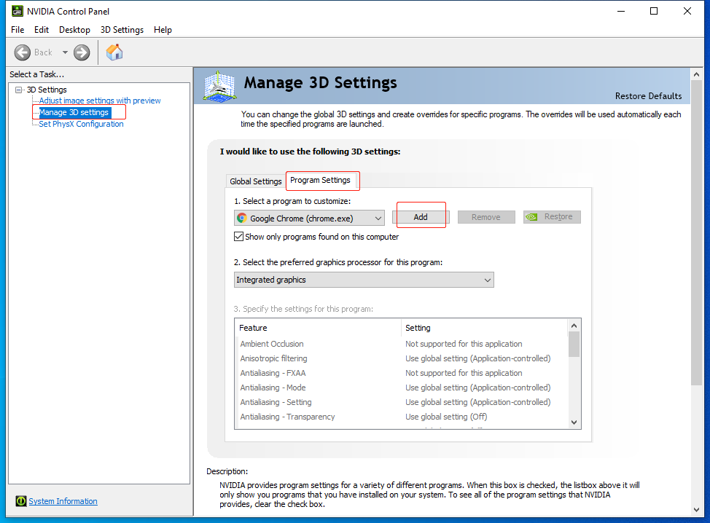This screenshot has height=523, width=710.
Task: Select the Antialiasing - Mode row
Action: tap(401, 388)
